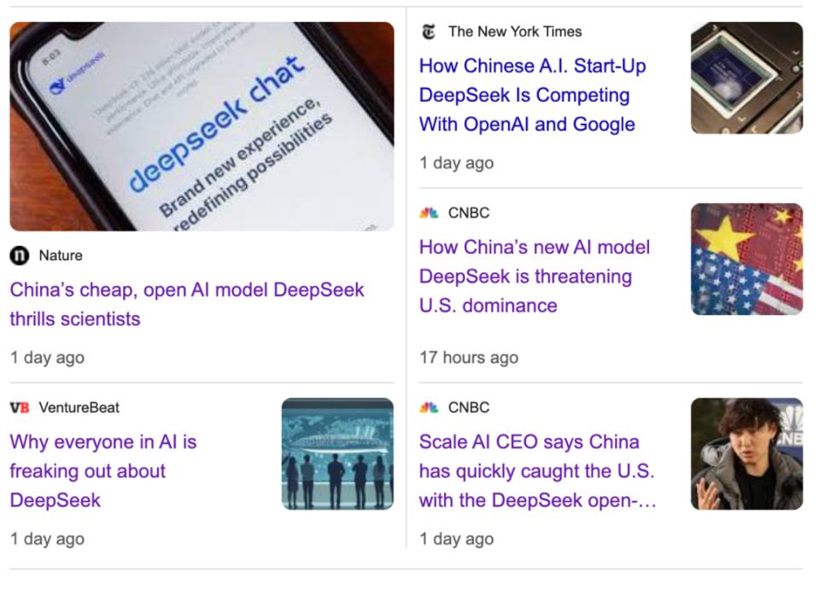Open the computer chip thumbnail
Screen dimensions: 820x589
click(x=747, y=78)
